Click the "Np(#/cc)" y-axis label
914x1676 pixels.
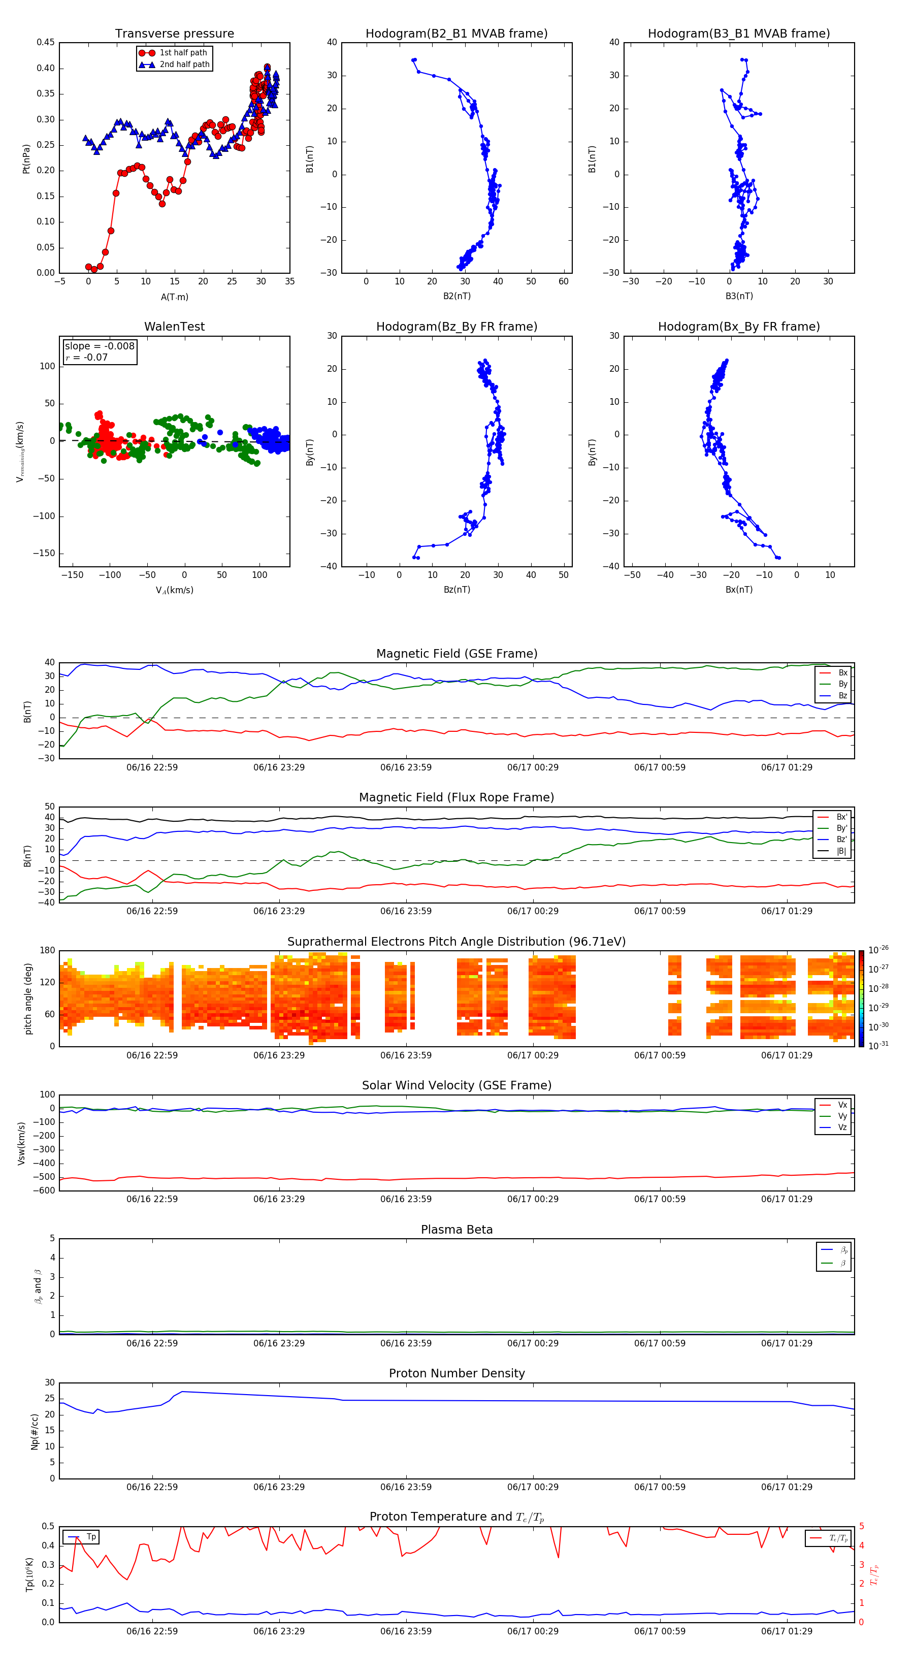coord(35,1431)
